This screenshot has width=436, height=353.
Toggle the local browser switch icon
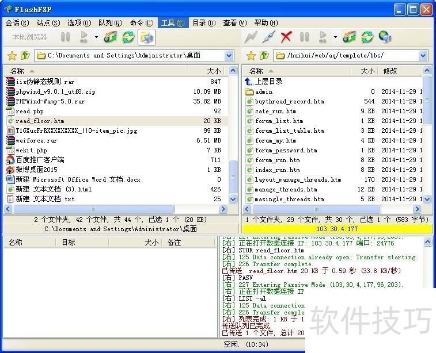[x=146, y=37]
